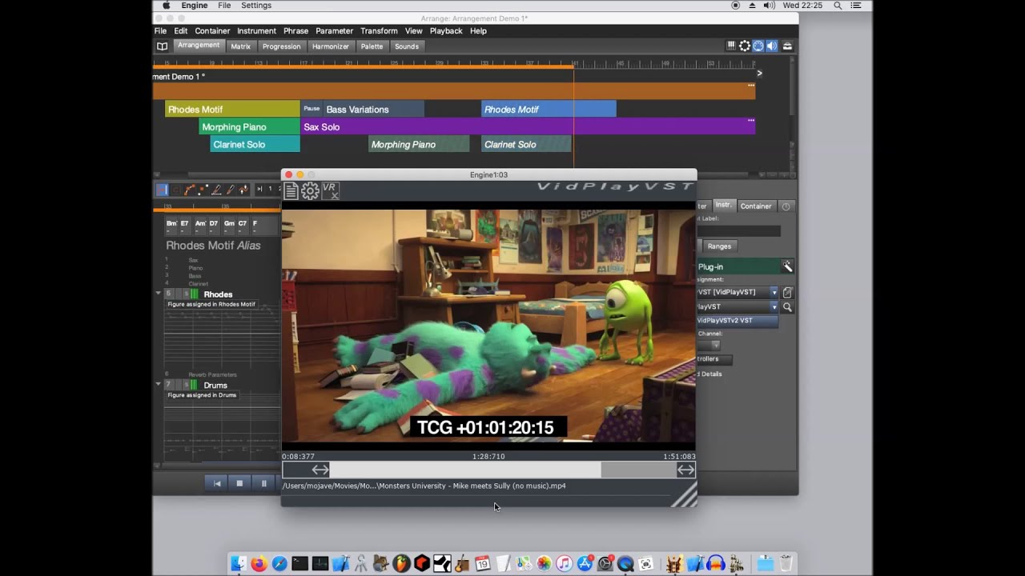The width and height of the screenshot is (1025, 576).
Task: Toggle the green meter on Rhodes track
Action: pos(195,294)
